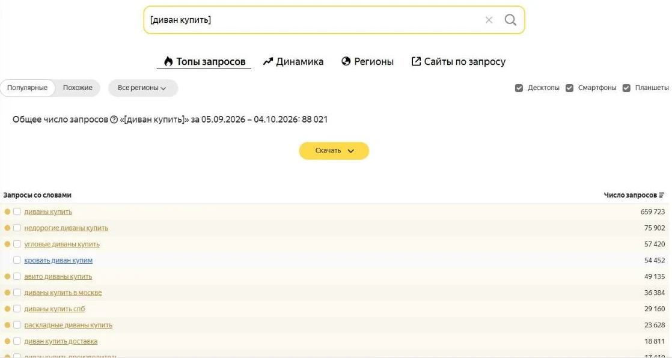Open the раскладные диваны купить link
The height and width of the screenshot is (358, 672).
(x=68, y=325)
